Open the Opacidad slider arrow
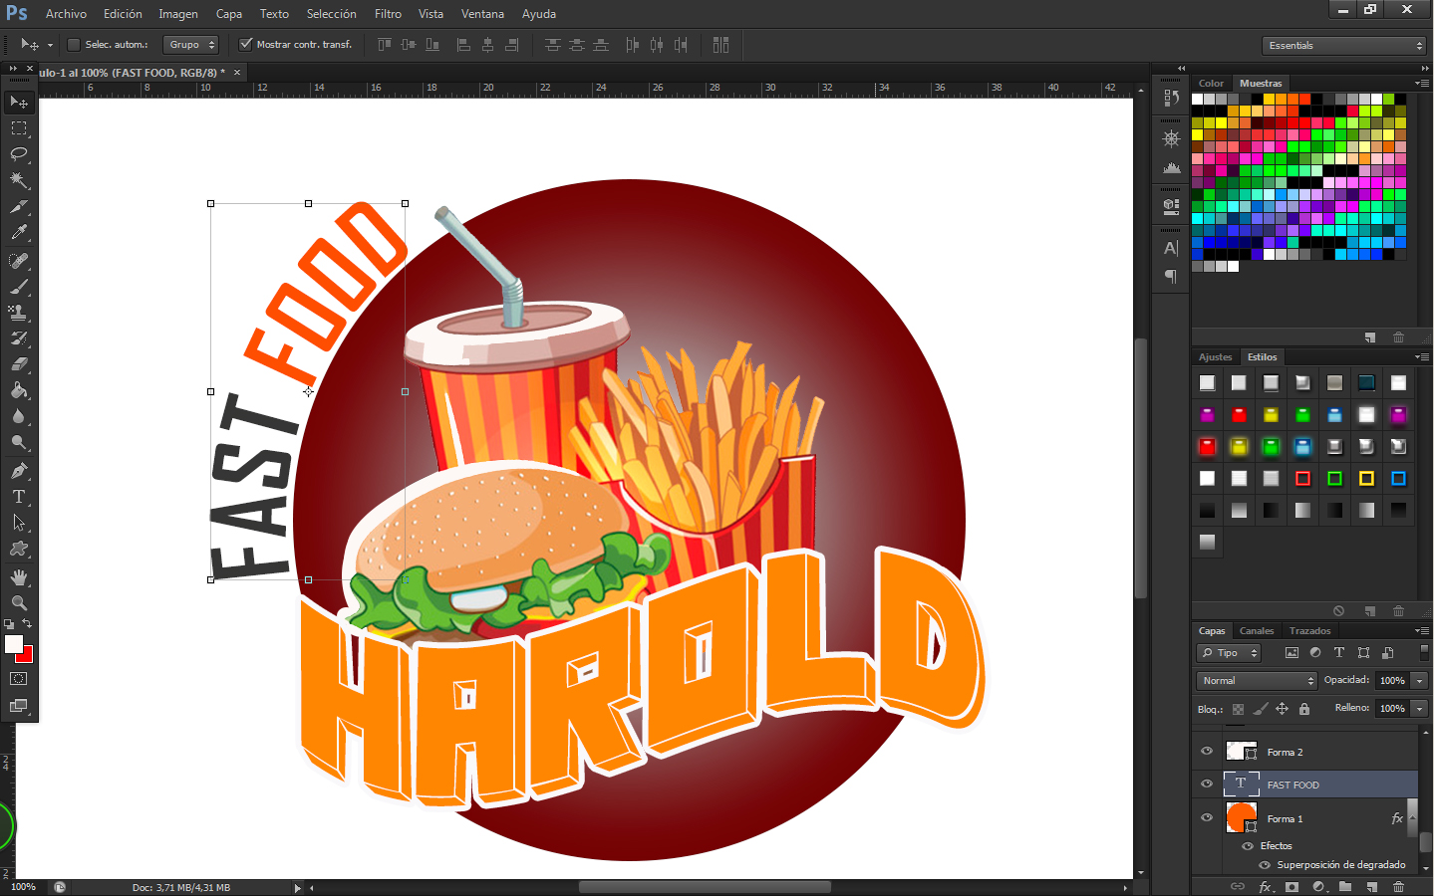The height and width of the screenshot is (896, 1435). (x=1420, y=681)
